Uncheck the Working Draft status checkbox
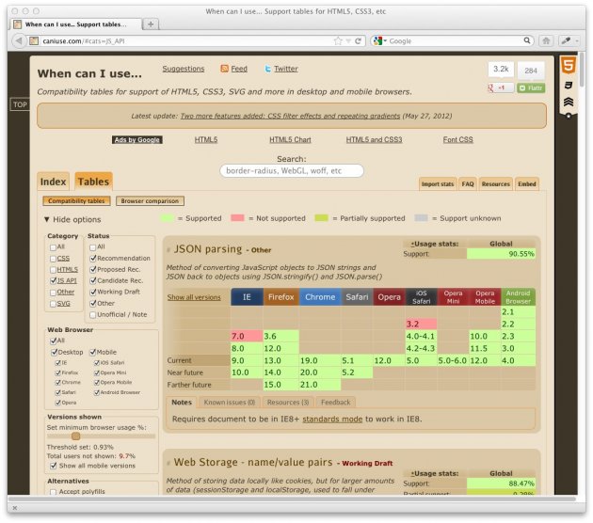The width and height of the screenshot is (593, 523). click(93, 293)
